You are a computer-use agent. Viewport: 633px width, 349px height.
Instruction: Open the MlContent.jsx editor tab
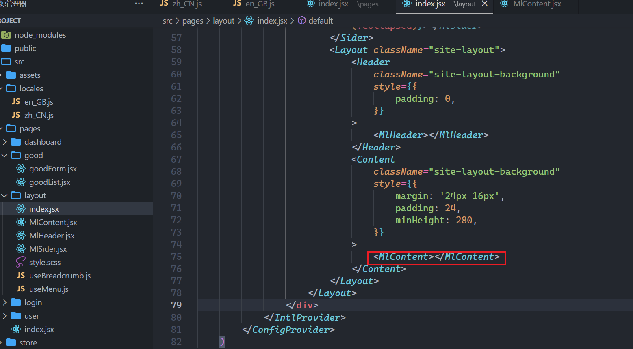coord(536,4)
